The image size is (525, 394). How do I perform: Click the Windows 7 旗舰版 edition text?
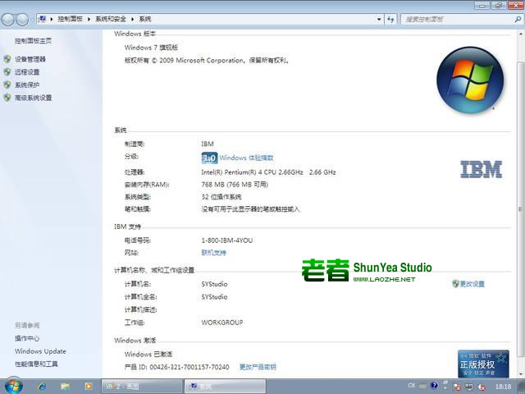151,48
